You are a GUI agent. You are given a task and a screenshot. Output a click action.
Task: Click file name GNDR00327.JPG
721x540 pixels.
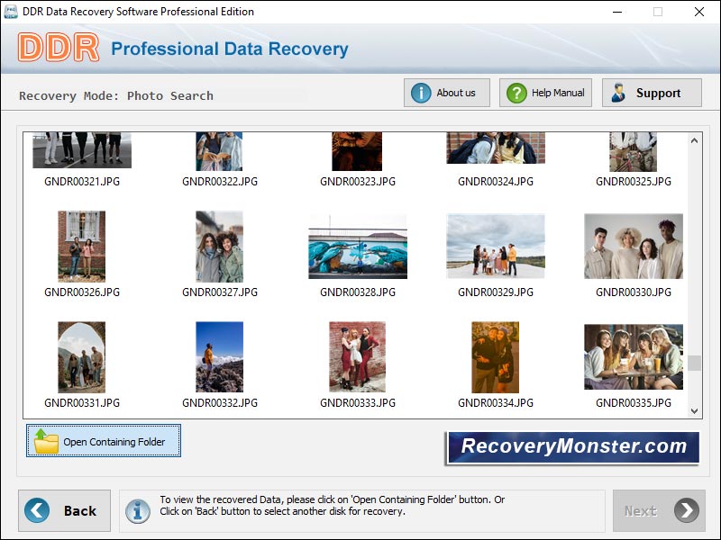pyautogui.click(x=220, y=292)
